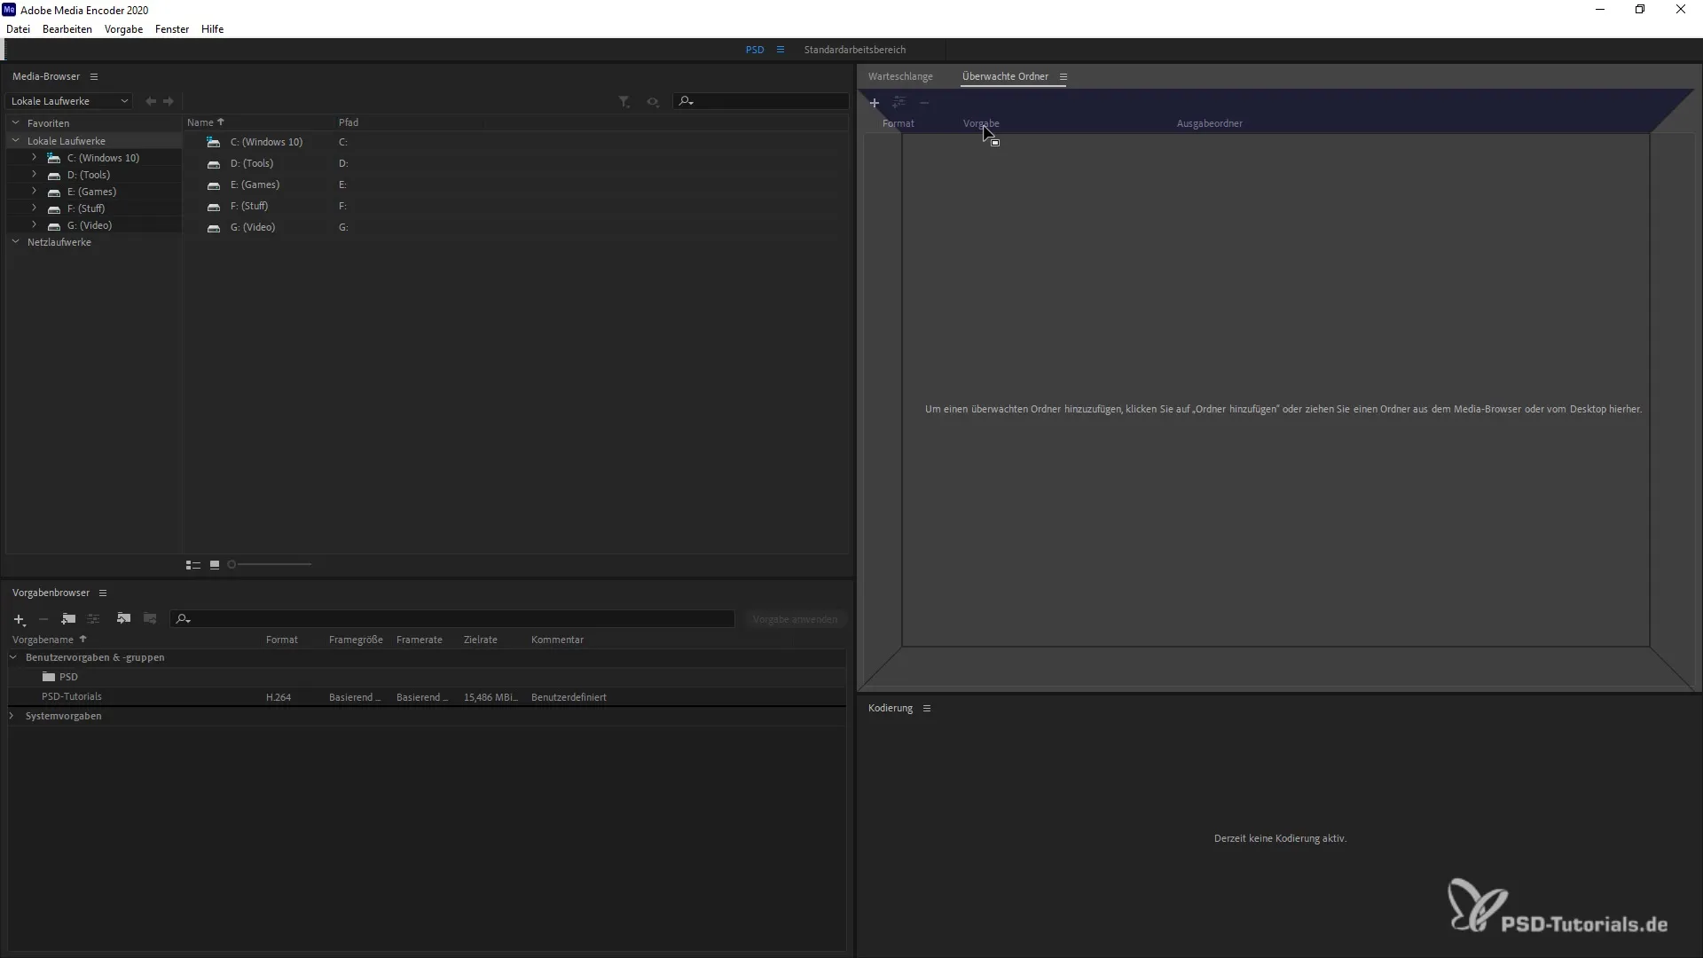Create new preset group folder icon
This screenshot has height=958, width=1703.
[x=68, y=619]
